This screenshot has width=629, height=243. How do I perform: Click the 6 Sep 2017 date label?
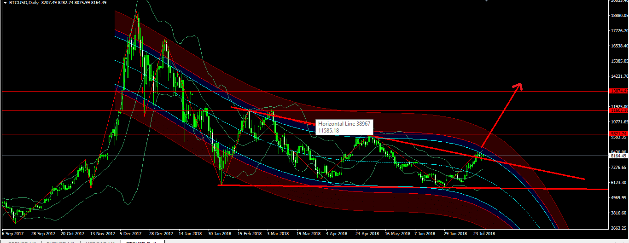pyautogui.click(x=13, y=233)
